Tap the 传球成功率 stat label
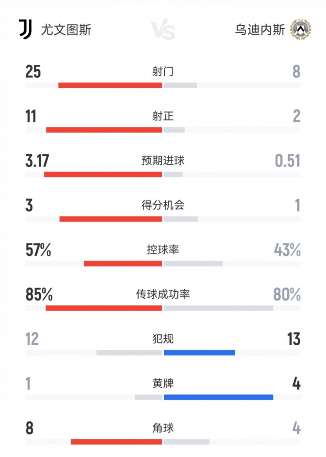The image size is (326, 457). click(163, 294)
